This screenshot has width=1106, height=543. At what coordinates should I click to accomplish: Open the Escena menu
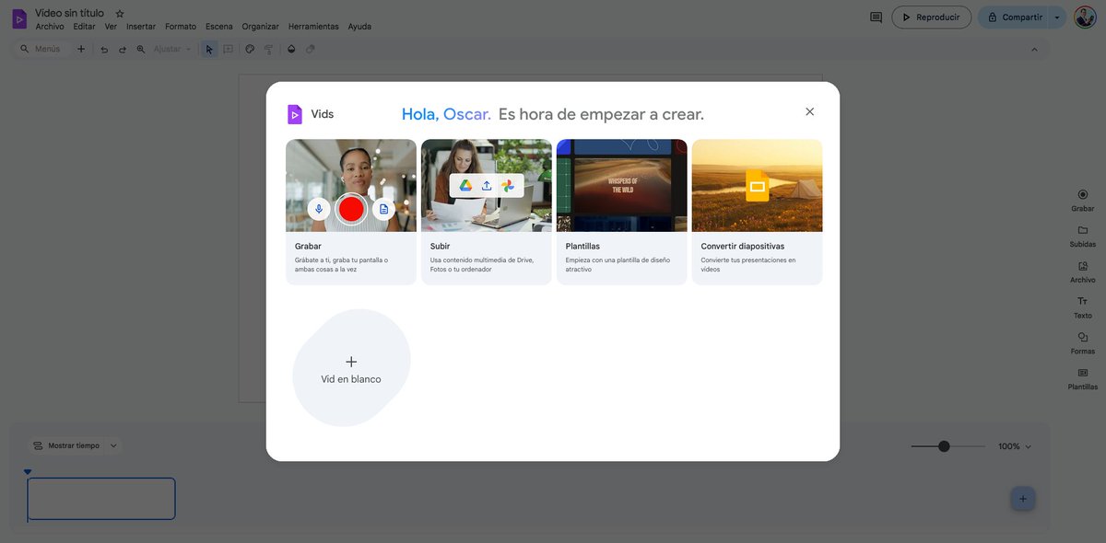coord(219,27)
